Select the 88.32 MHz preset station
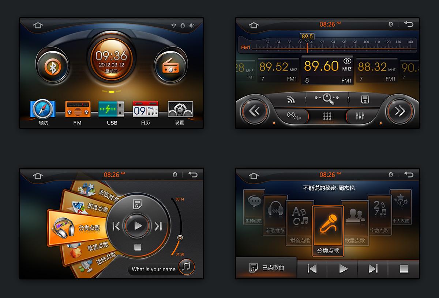 coord(376,70)
